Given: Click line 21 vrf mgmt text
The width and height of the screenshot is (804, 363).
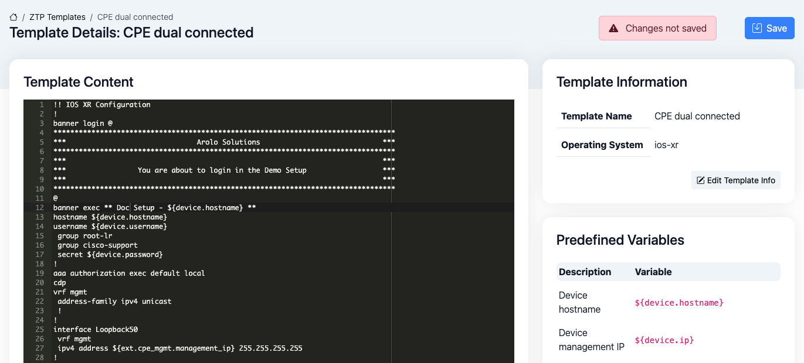Looking at the screenshot, I should [70, 292].
